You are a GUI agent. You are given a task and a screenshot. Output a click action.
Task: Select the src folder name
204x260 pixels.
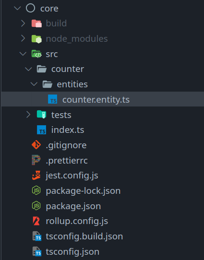click(52, 54)
